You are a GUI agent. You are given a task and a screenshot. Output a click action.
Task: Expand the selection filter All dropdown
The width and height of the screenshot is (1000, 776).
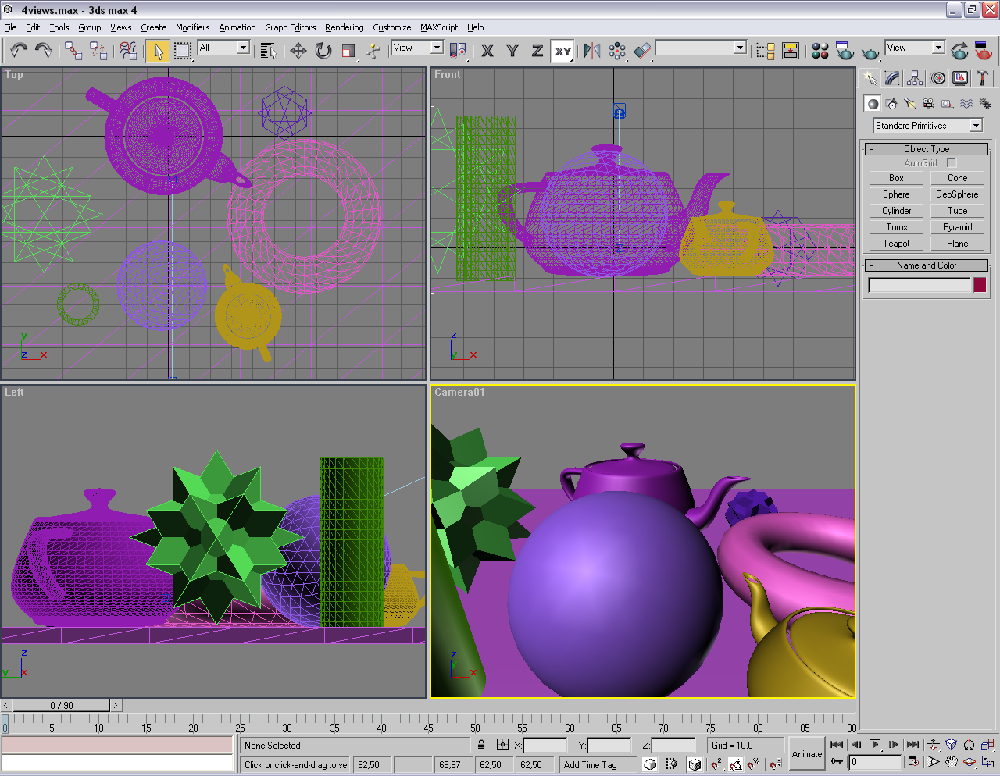(x=243, y=48)
